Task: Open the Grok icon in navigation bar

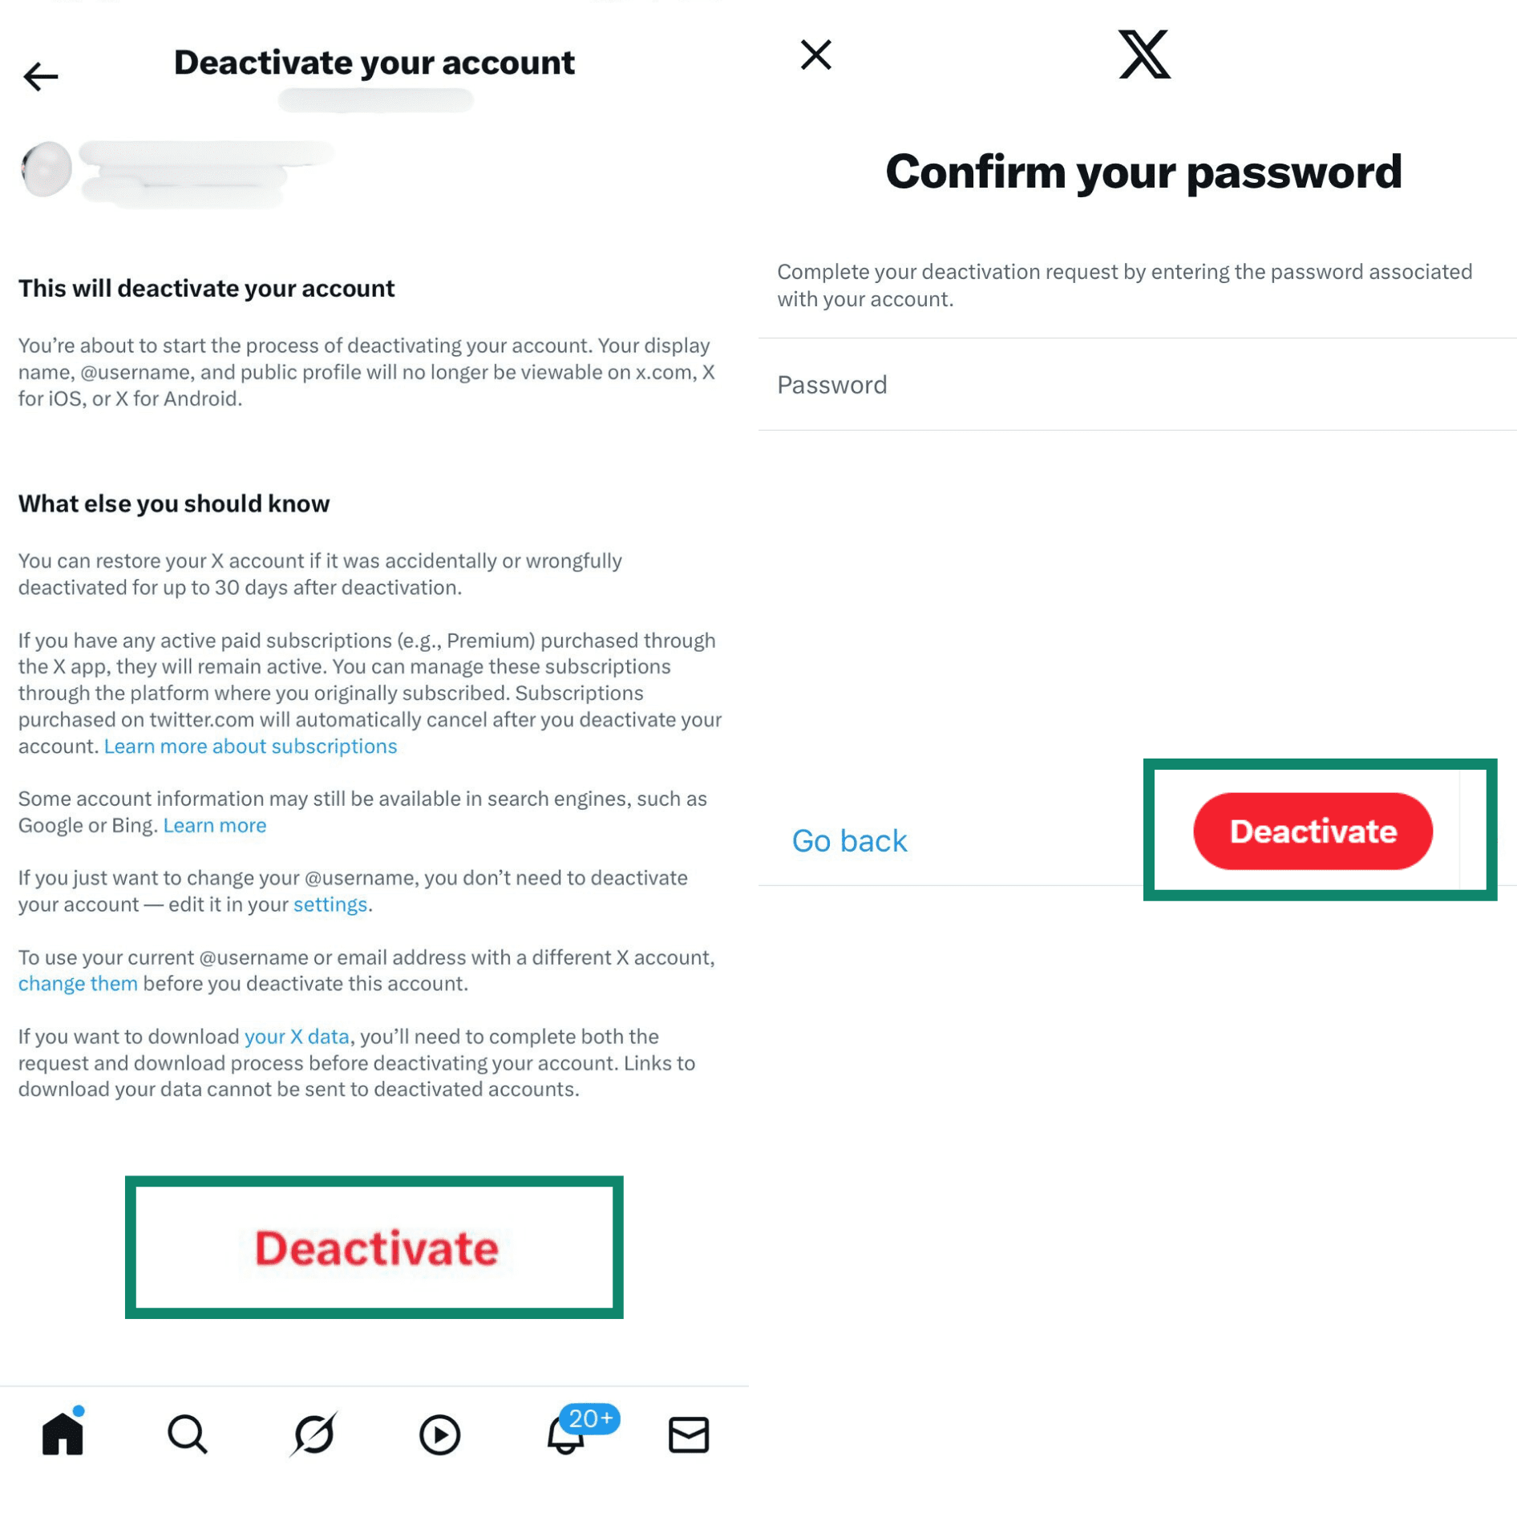Action: pyautogui.click(x=313, y=1435)
